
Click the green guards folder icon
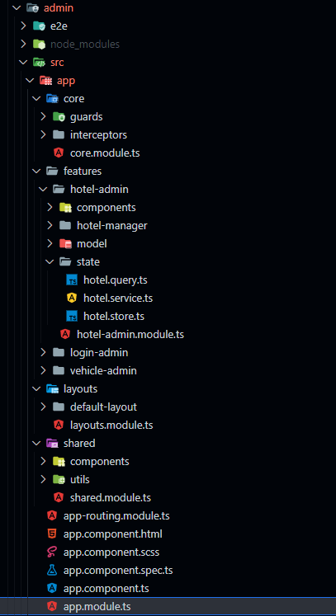[x=59, y=116]
